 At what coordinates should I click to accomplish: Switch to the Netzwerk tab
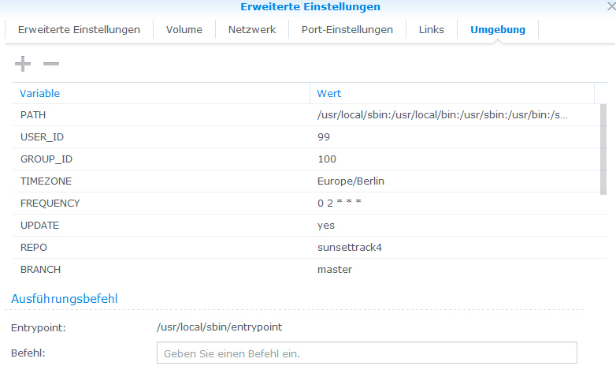252,29
